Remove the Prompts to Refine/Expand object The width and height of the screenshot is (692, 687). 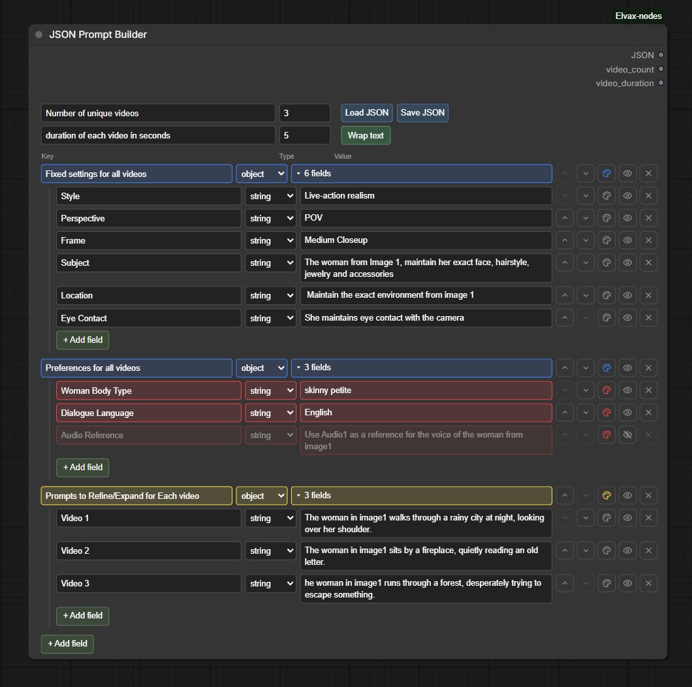(648, 496)
